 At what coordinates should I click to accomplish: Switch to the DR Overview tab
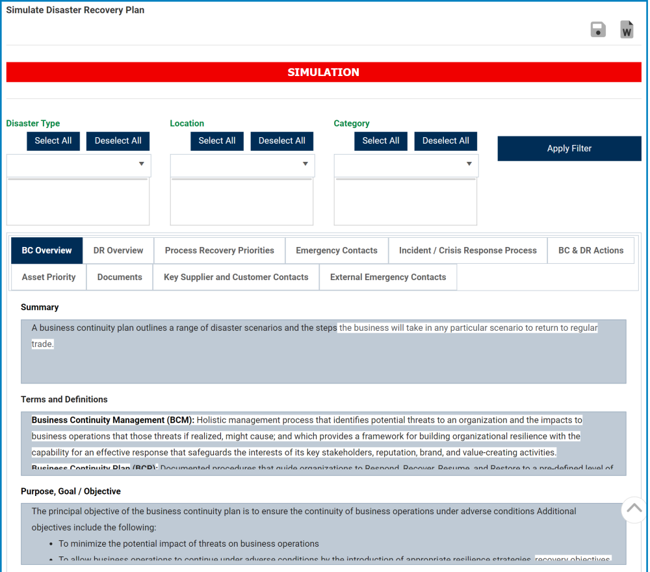coord(118,250)
